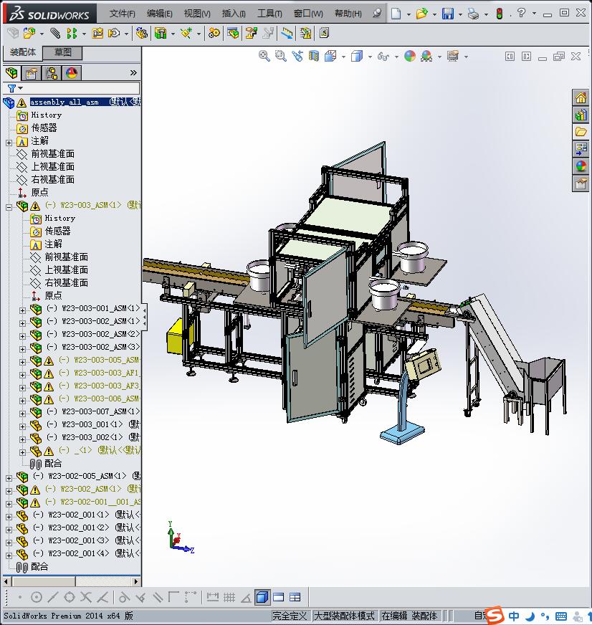
Task: Expand the W23-002_001<4> node
Action: (x=9, y=555)
